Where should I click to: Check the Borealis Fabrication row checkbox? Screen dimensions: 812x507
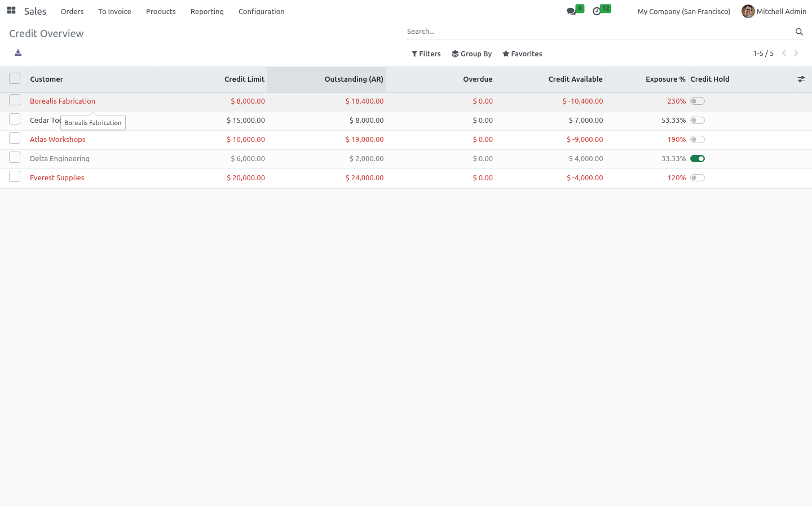point(15,100)
